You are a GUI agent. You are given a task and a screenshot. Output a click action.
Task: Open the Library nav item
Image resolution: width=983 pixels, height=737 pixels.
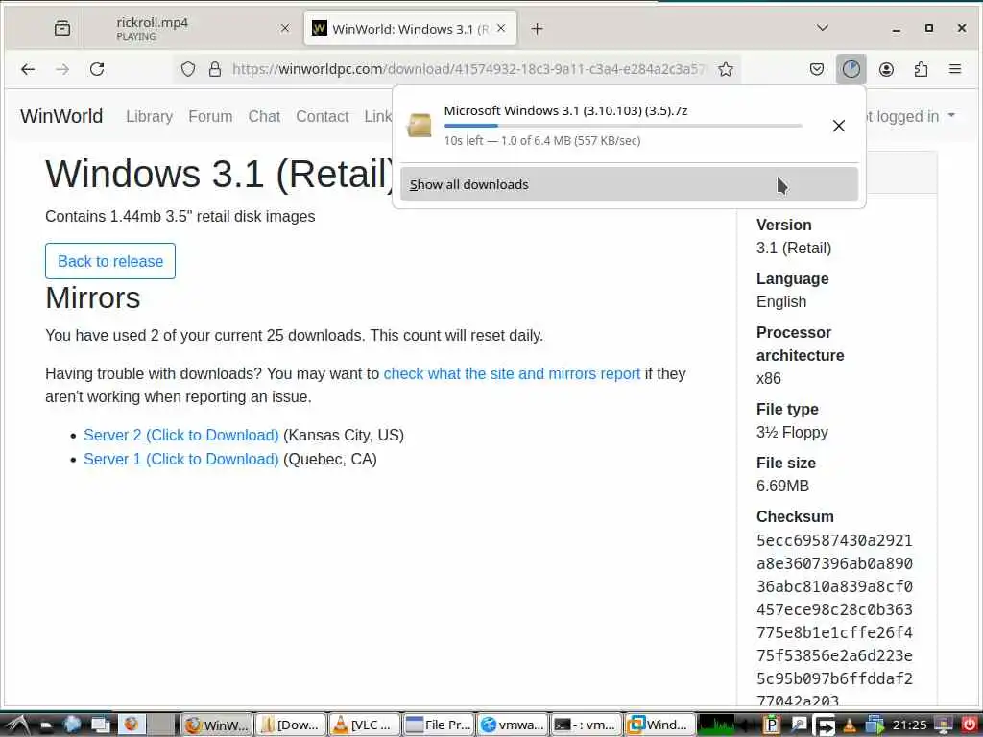point(149,116)
